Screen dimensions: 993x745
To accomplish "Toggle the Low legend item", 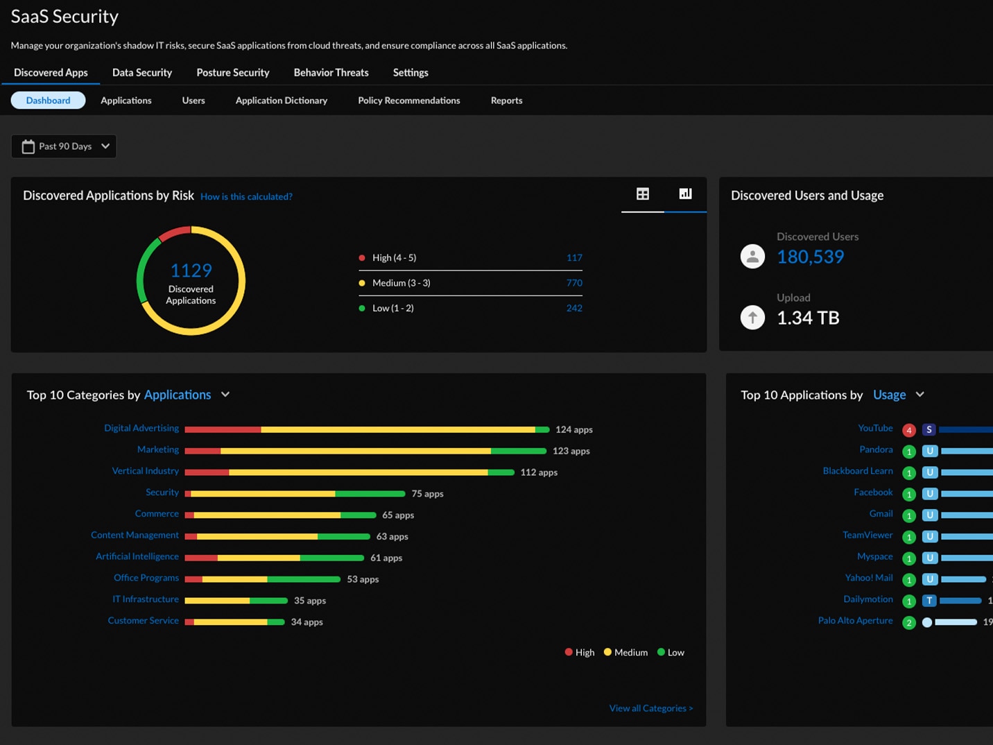I will tap(669, 652).
